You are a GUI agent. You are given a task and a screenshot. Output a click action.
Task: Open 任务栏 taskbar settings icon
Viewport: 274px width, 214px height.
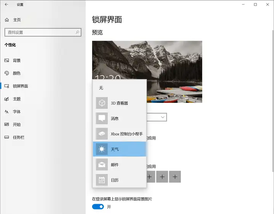[6, 137]
